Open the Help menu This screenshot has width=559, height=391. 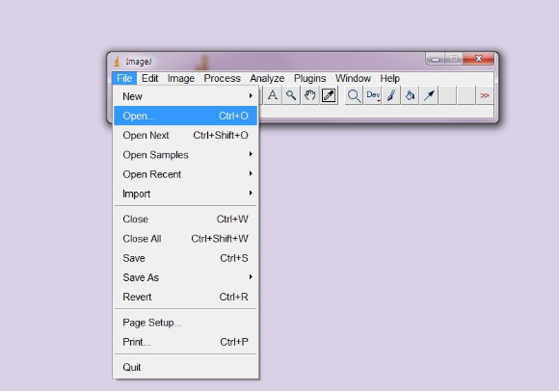(389, 78)
